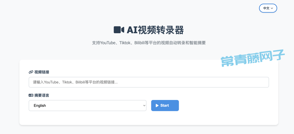
Task: Open the 中文 language switcher
Action: pos(268,8)
